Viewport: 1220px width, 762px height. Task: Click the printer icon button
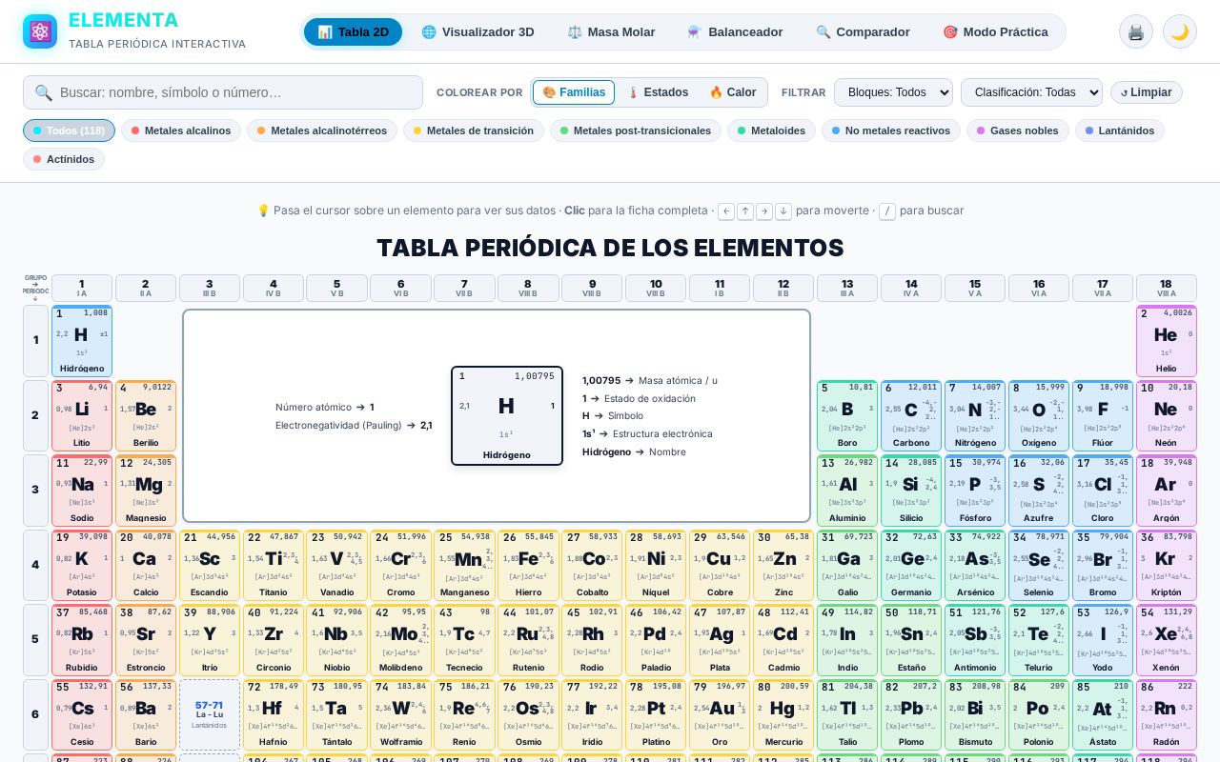click(1136, 31)
